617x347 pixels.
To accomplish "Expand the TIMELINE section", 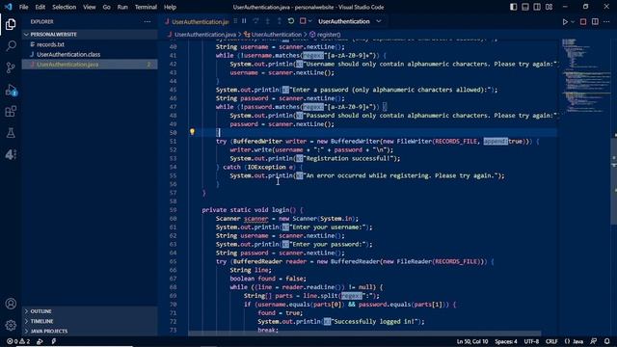I will [90, 321].
